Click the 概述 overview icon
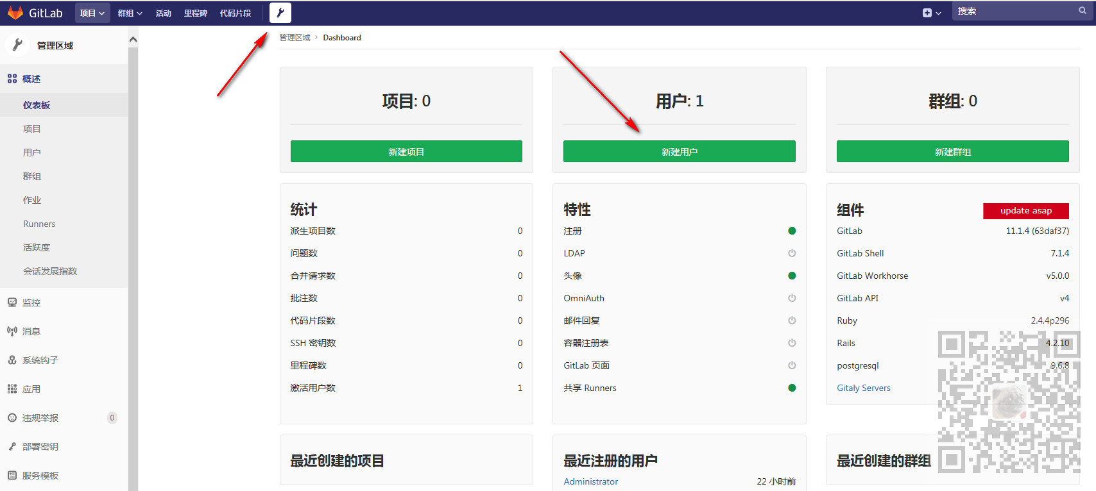This screenshot has width=1096, height=491. point(12,79)
